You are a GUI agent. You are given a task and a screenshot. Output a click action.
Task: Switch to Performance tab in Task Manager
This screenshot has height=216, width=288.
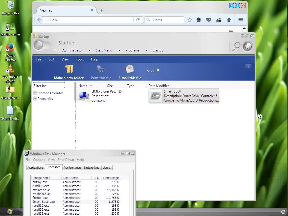coord(72,168)
